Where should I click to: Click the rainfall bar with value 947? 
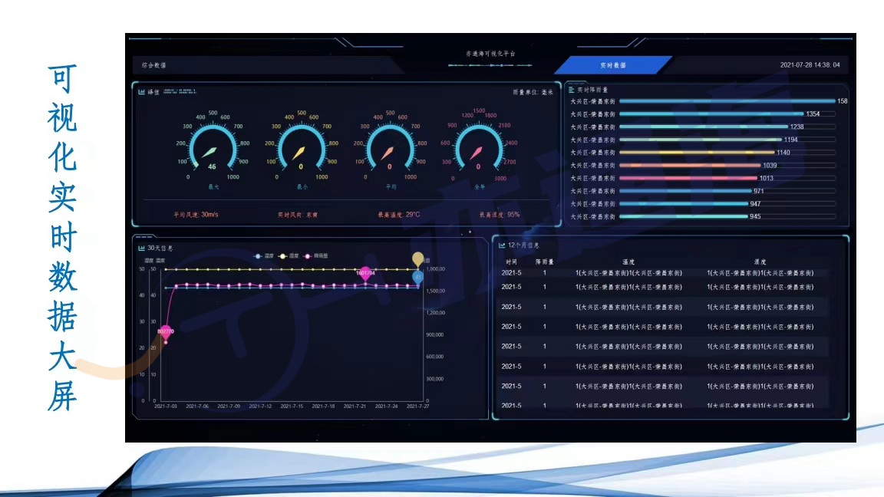pos(684,204)
